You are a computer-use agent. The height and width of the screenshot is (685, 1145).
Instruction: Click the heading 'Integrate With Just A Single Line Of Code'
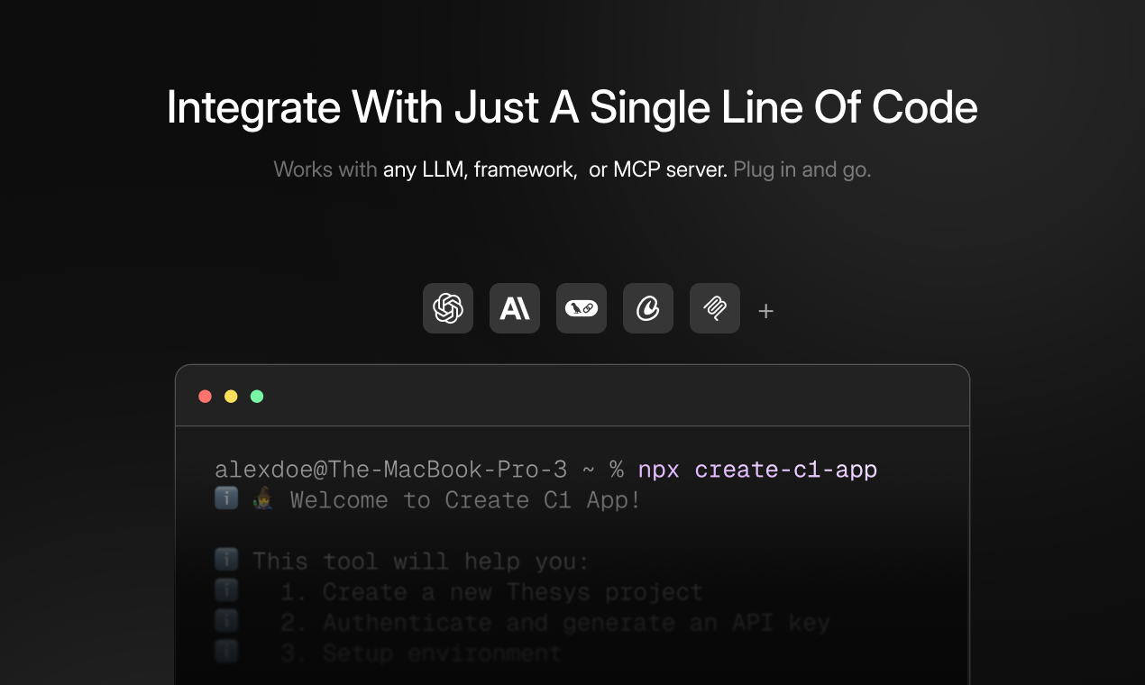click(572, 107)
